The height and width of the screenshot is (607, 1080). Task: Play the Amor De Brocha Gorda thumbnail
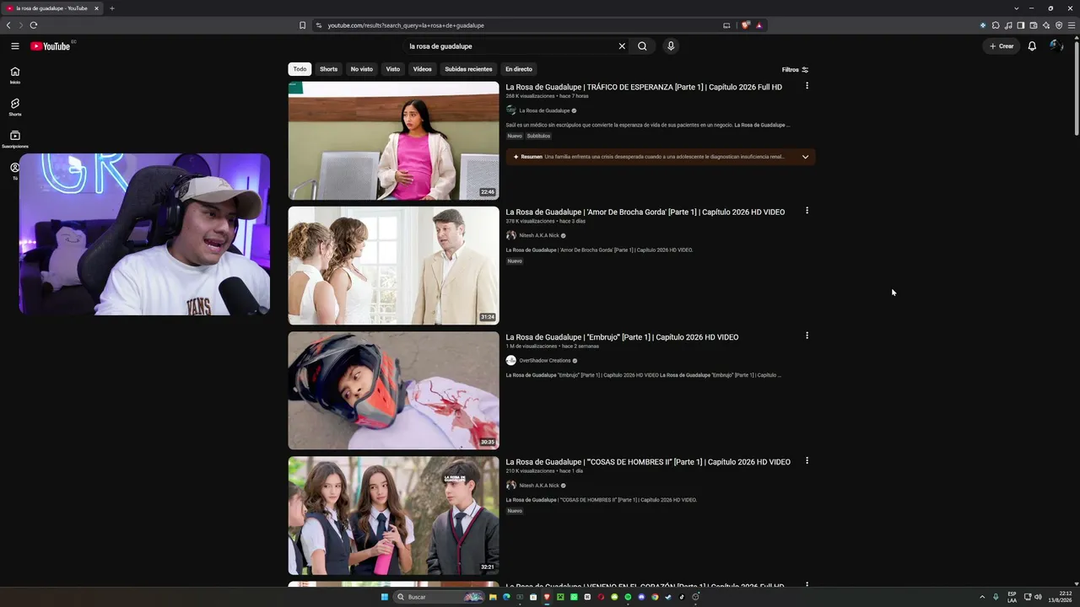tap(393, 266)
